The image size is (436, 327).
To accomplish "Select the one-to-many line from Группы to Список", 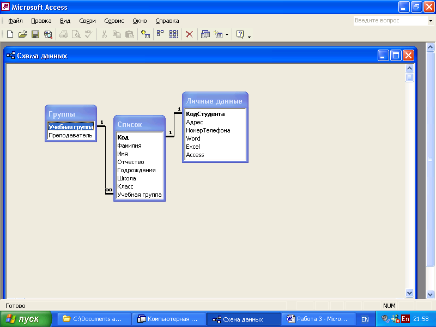I will pos(105,159).
